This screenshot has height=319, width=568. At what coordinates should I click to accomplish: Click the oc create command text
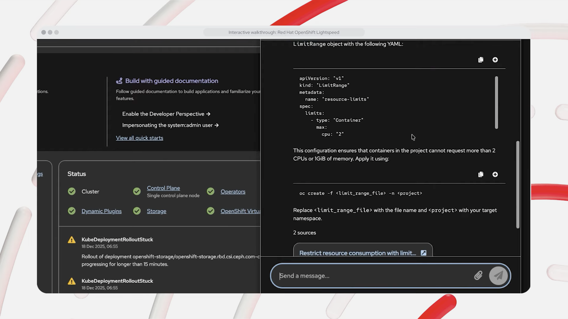[x=361, y=193]
